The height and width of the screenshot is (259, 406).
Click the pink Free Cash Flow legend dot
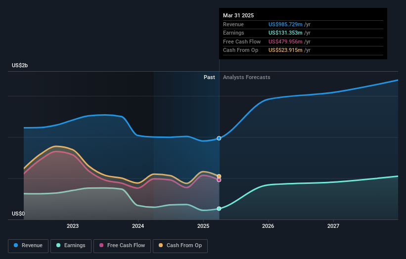point(101,245)
